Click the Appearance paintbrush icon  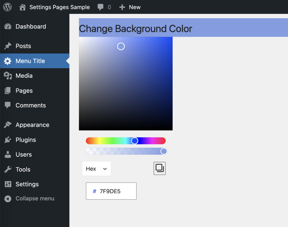point(8,125)
